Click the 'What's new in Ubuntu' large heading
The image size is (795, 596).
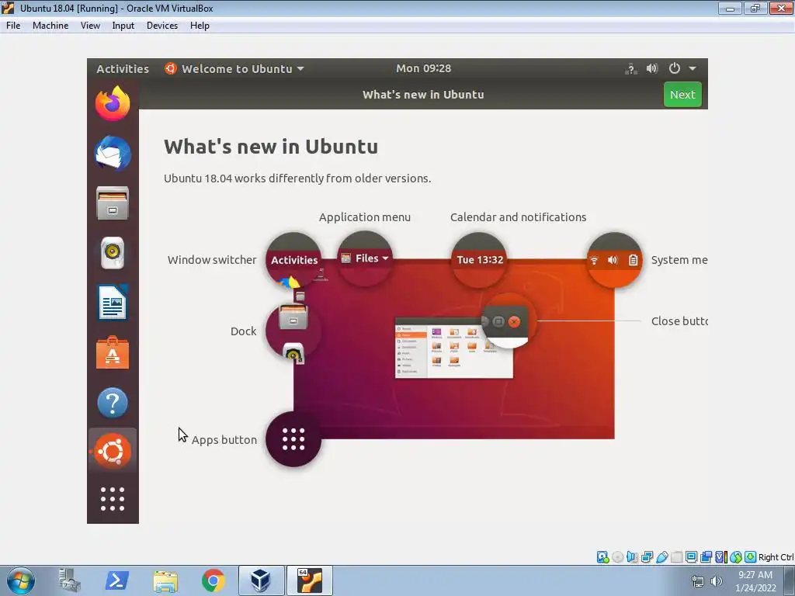271,147
